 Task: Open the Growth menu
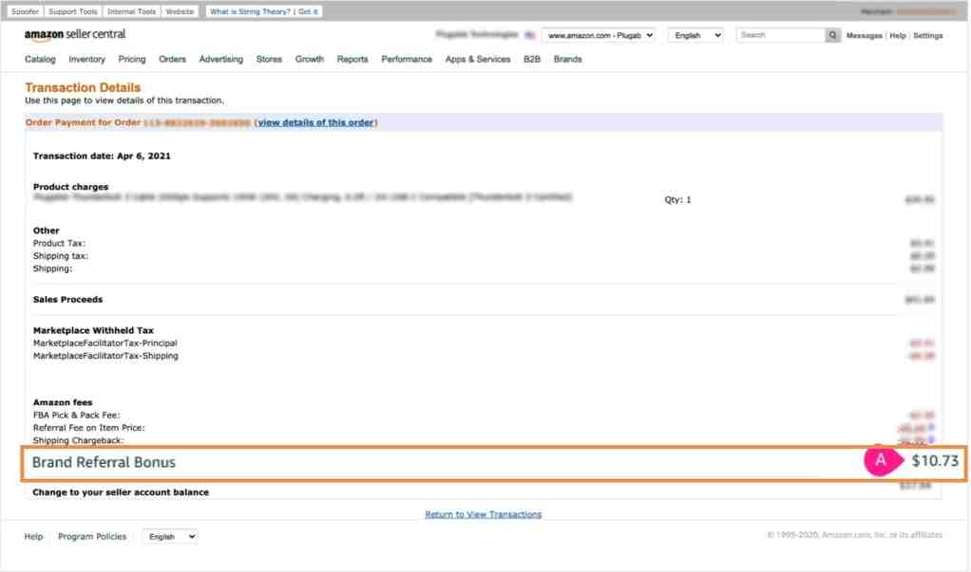pyautogui.click(x=309, y=60)
